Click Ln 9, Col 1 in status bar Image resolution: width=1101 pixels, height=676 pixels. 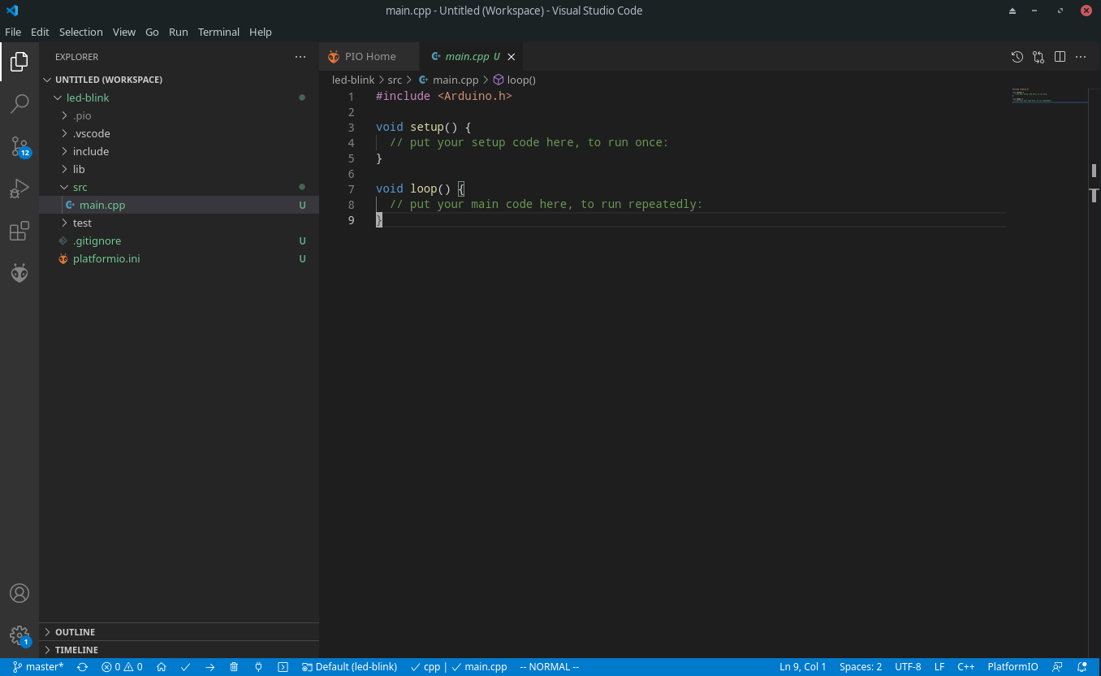[803, 667]
